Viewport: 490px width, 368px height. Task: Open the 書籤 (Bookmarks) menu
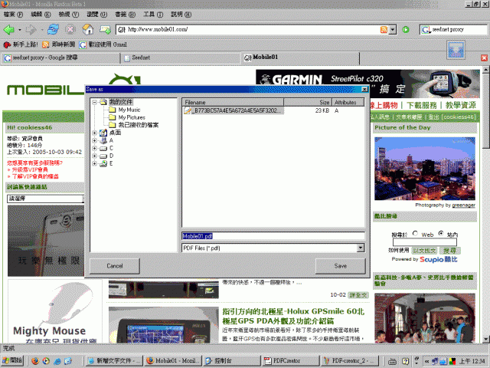tap(125, 15)
